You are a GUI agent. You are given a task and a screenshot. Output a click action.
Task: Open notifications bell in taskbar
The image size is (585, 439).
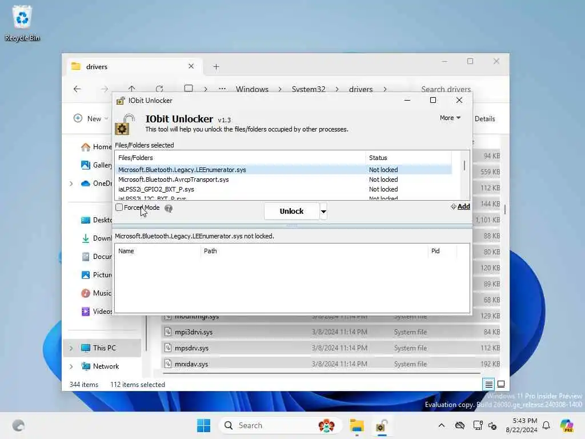546,425
